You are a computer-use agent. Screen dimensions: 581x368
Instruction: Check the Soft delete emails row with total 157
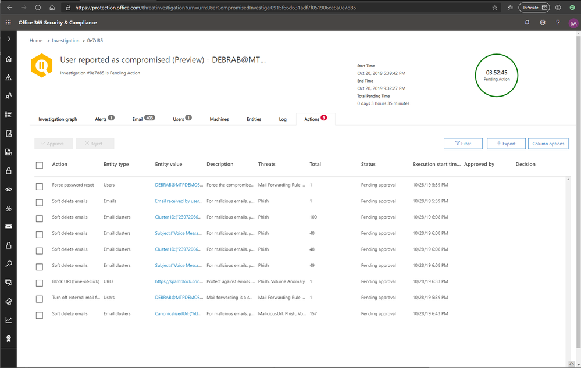[x=40, y=315]
